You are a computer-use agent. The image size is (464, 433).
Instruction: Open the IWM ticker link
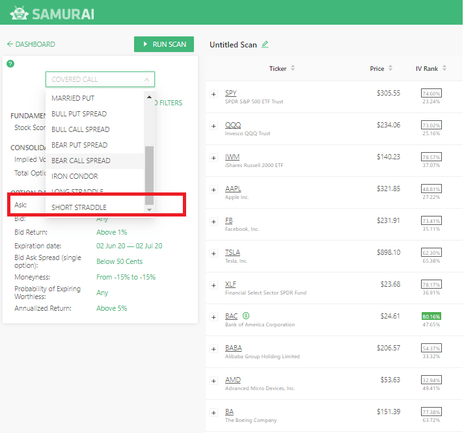click(x=232, y=157)
